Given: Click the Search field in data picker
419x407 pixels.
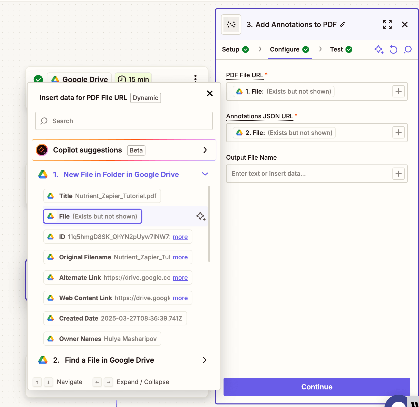Looking at the screenshot, I should coord(124,121).
